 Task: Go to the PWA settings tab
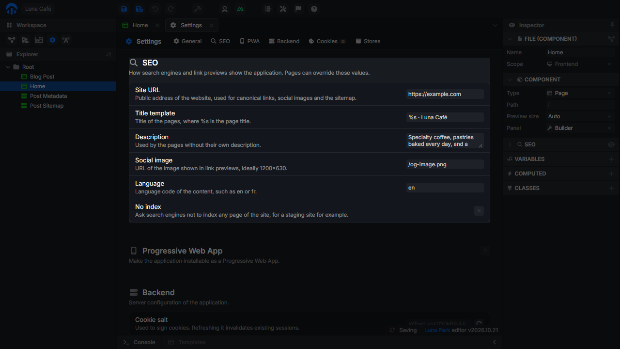click(x=249, y=41)
